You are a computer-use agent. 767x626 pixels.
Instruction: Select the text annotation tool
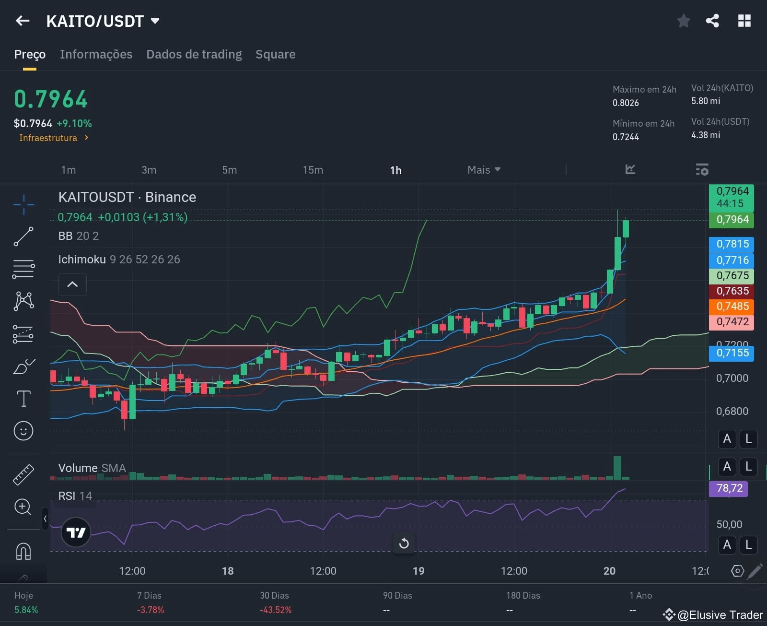(23, 399)
